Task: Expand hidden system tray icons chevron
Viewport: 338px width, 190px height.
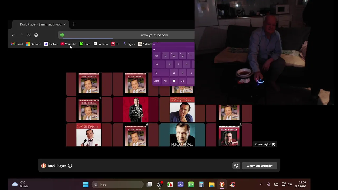Action: (261, 184)
